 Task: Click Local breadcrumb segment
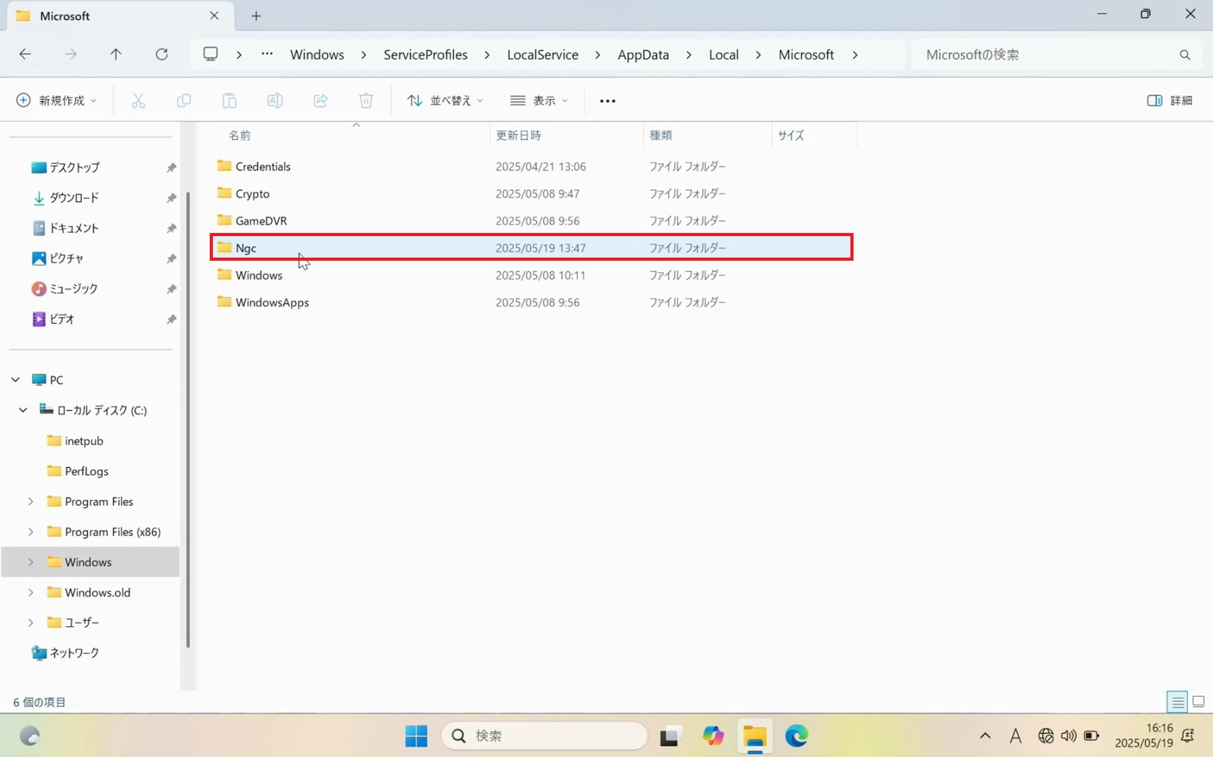(723, 55)
